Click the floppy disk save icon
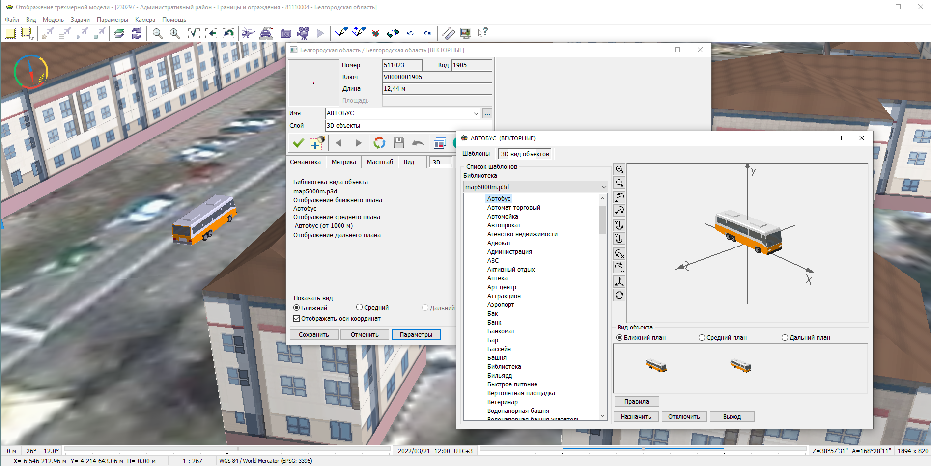 (399, 143)
